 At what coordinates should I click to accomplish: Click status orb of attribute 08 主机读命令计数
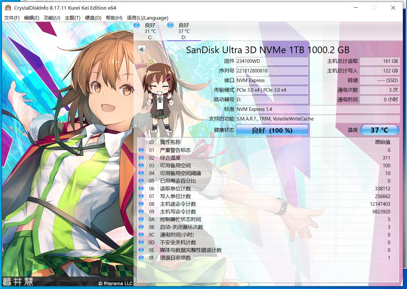141,204
